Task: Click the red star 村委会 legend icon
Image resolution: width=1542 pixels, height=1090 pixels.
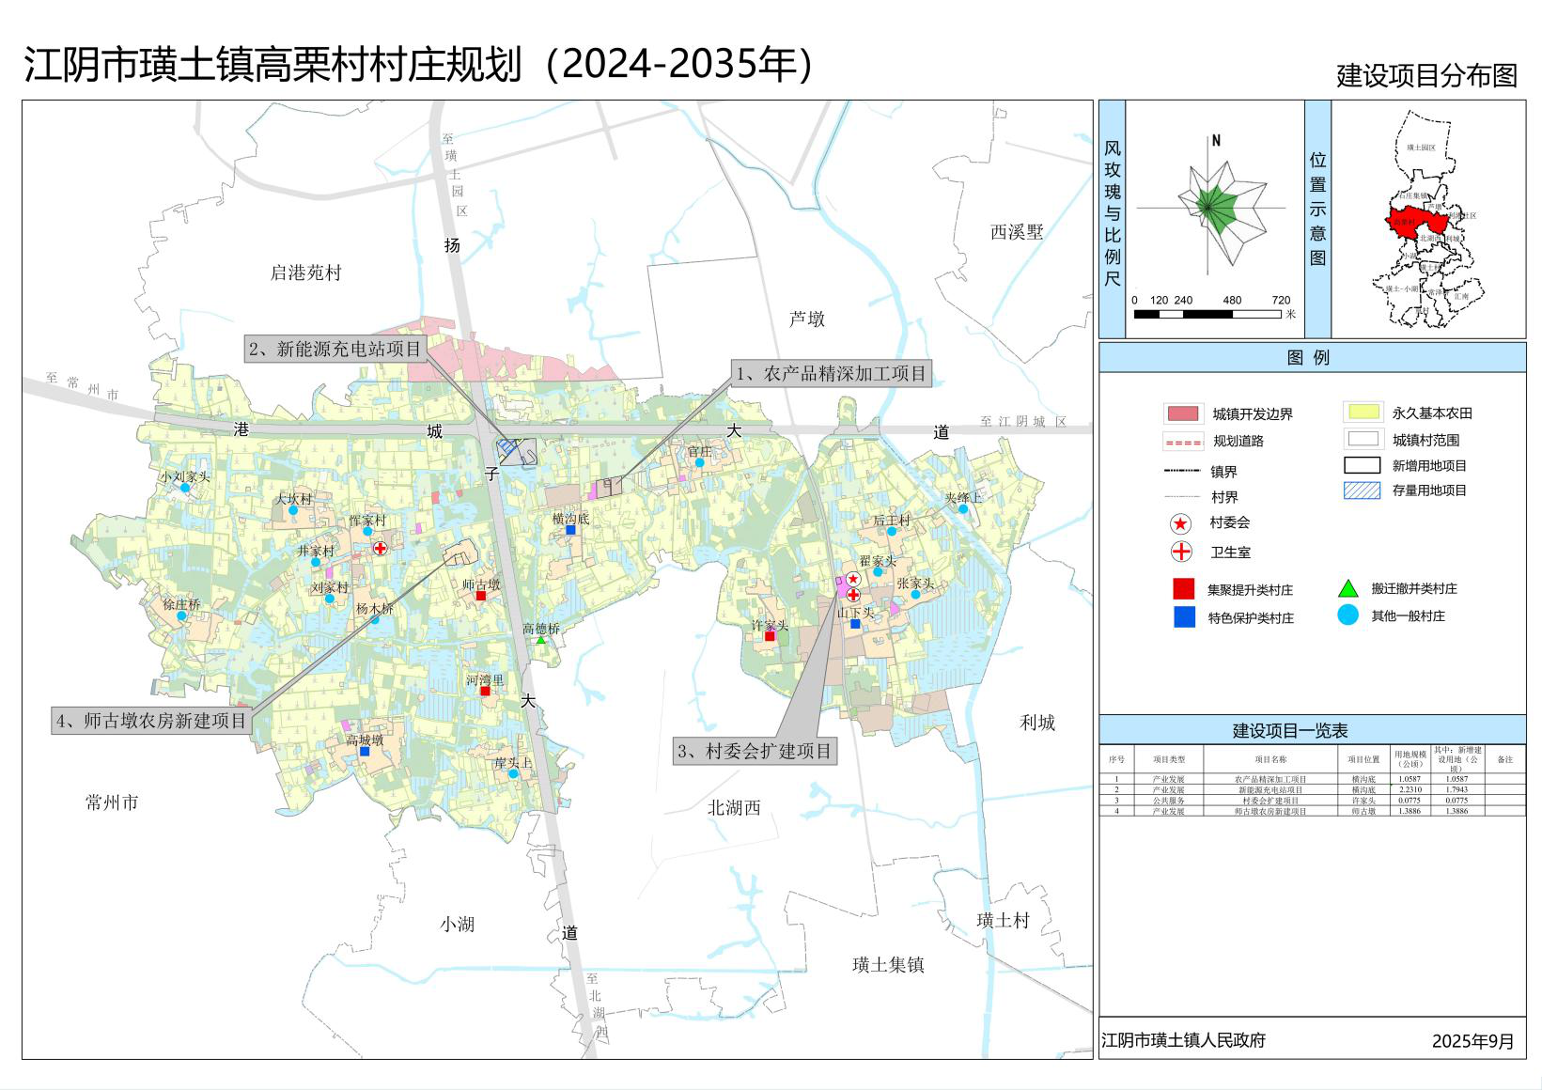Action: [1180, 524]
